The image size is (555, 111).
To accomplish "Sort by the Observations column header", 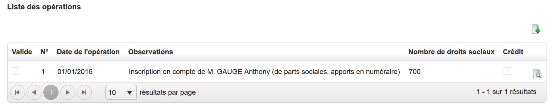I will click(150, 52).
